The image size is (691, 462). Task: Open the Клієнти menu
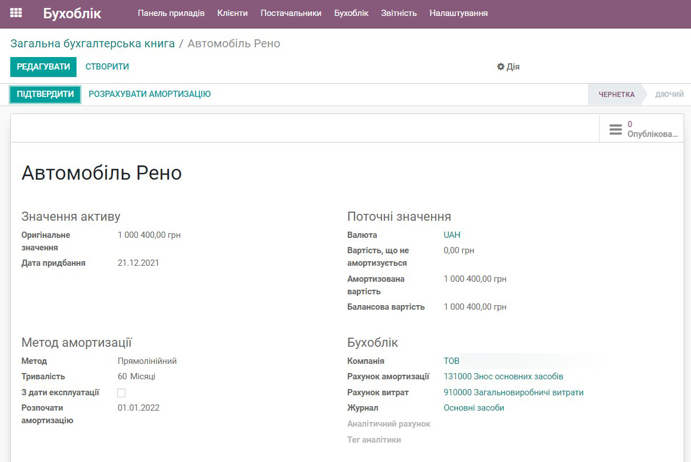(x=232, y=13)
